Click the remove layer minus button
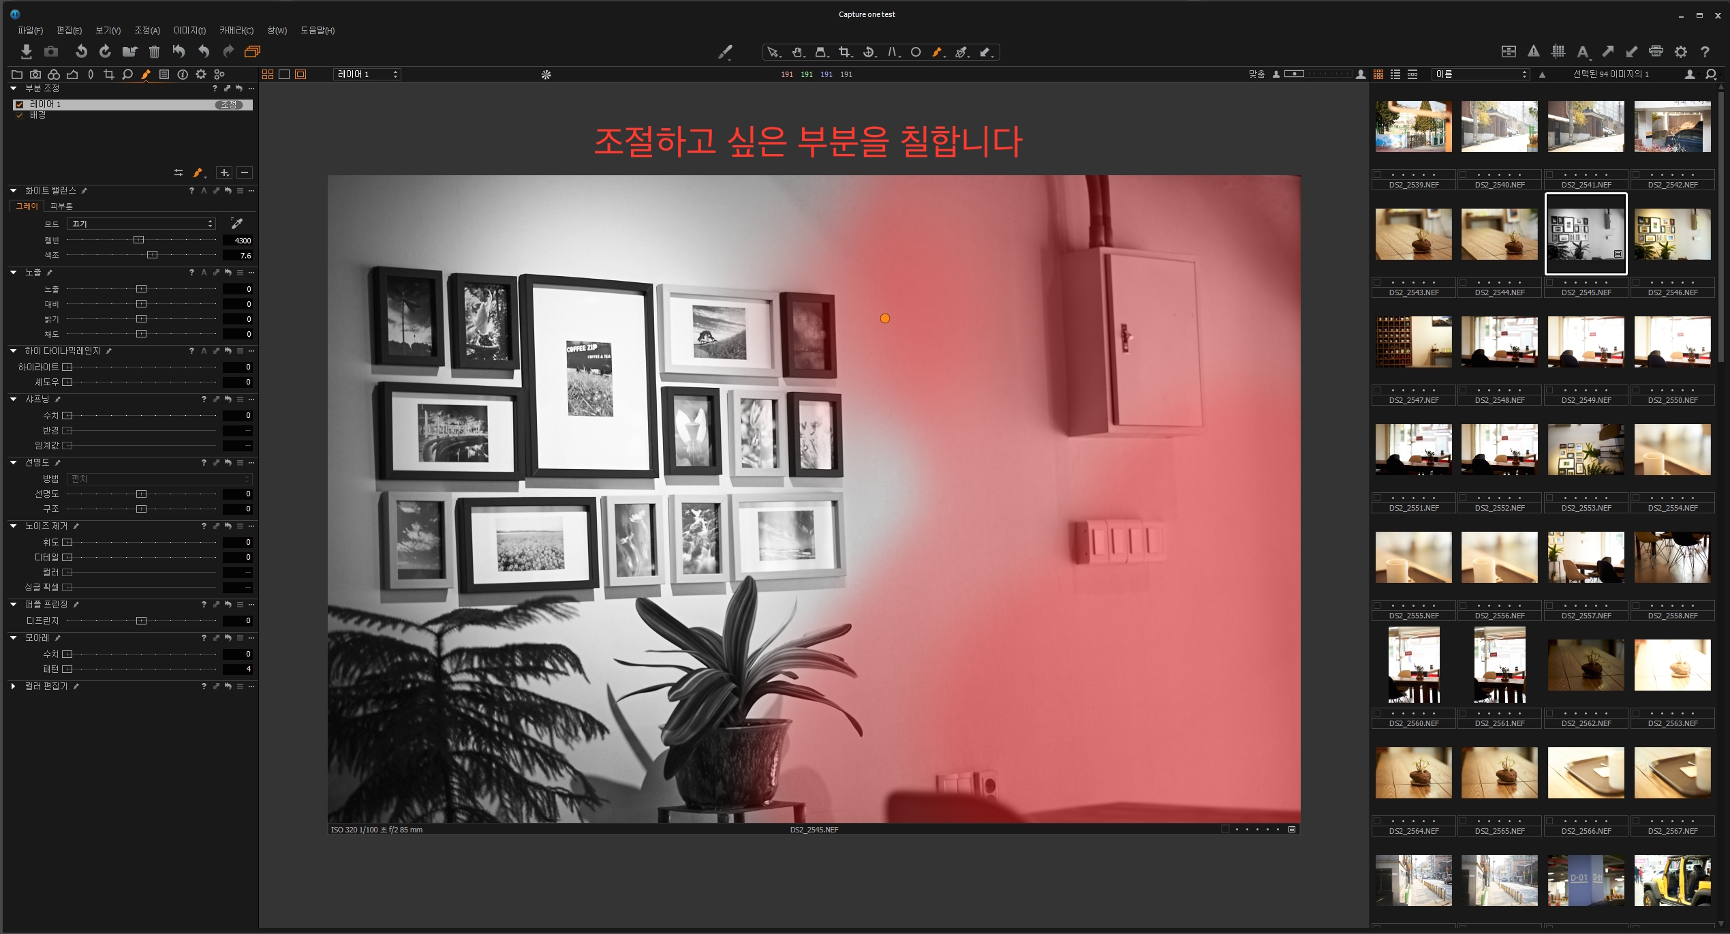This screenshot has width=1730, height=934. coord(245,172)
